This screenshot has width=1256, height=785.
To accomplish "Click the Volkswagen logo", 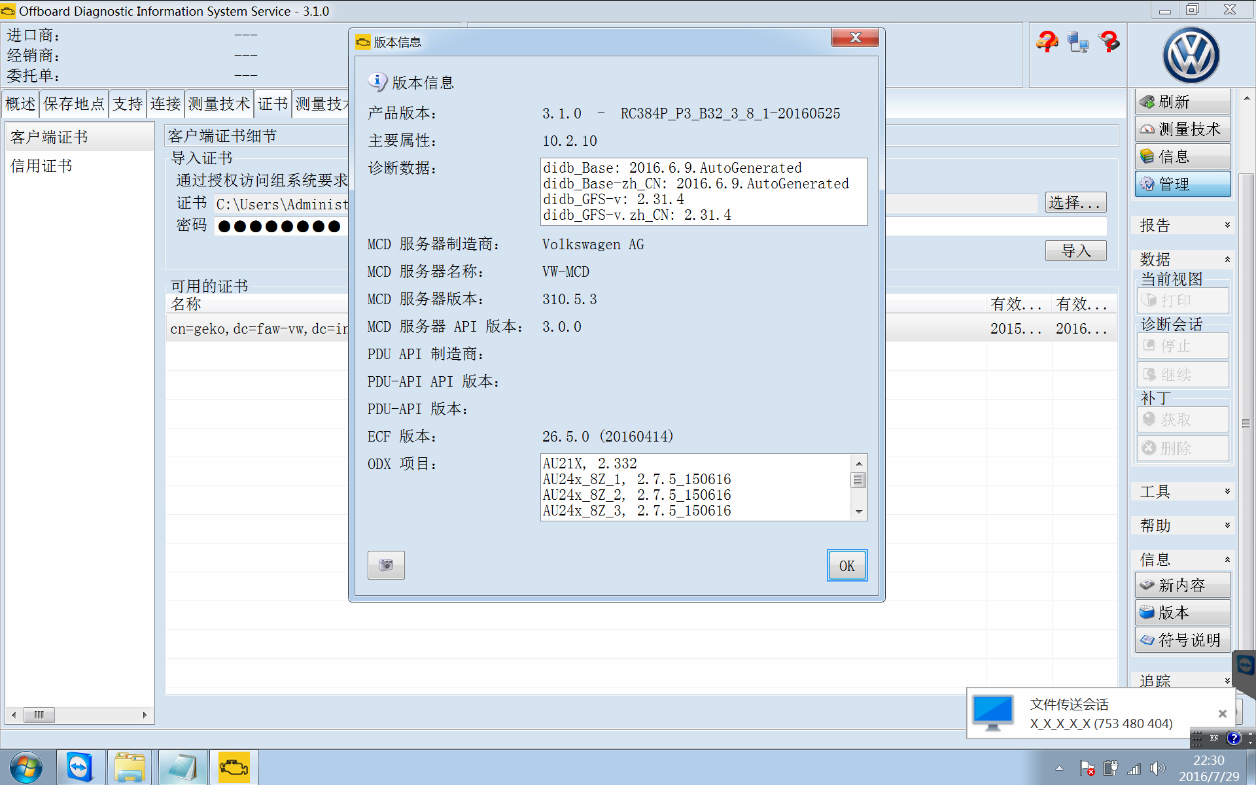I will [1191, 56].
